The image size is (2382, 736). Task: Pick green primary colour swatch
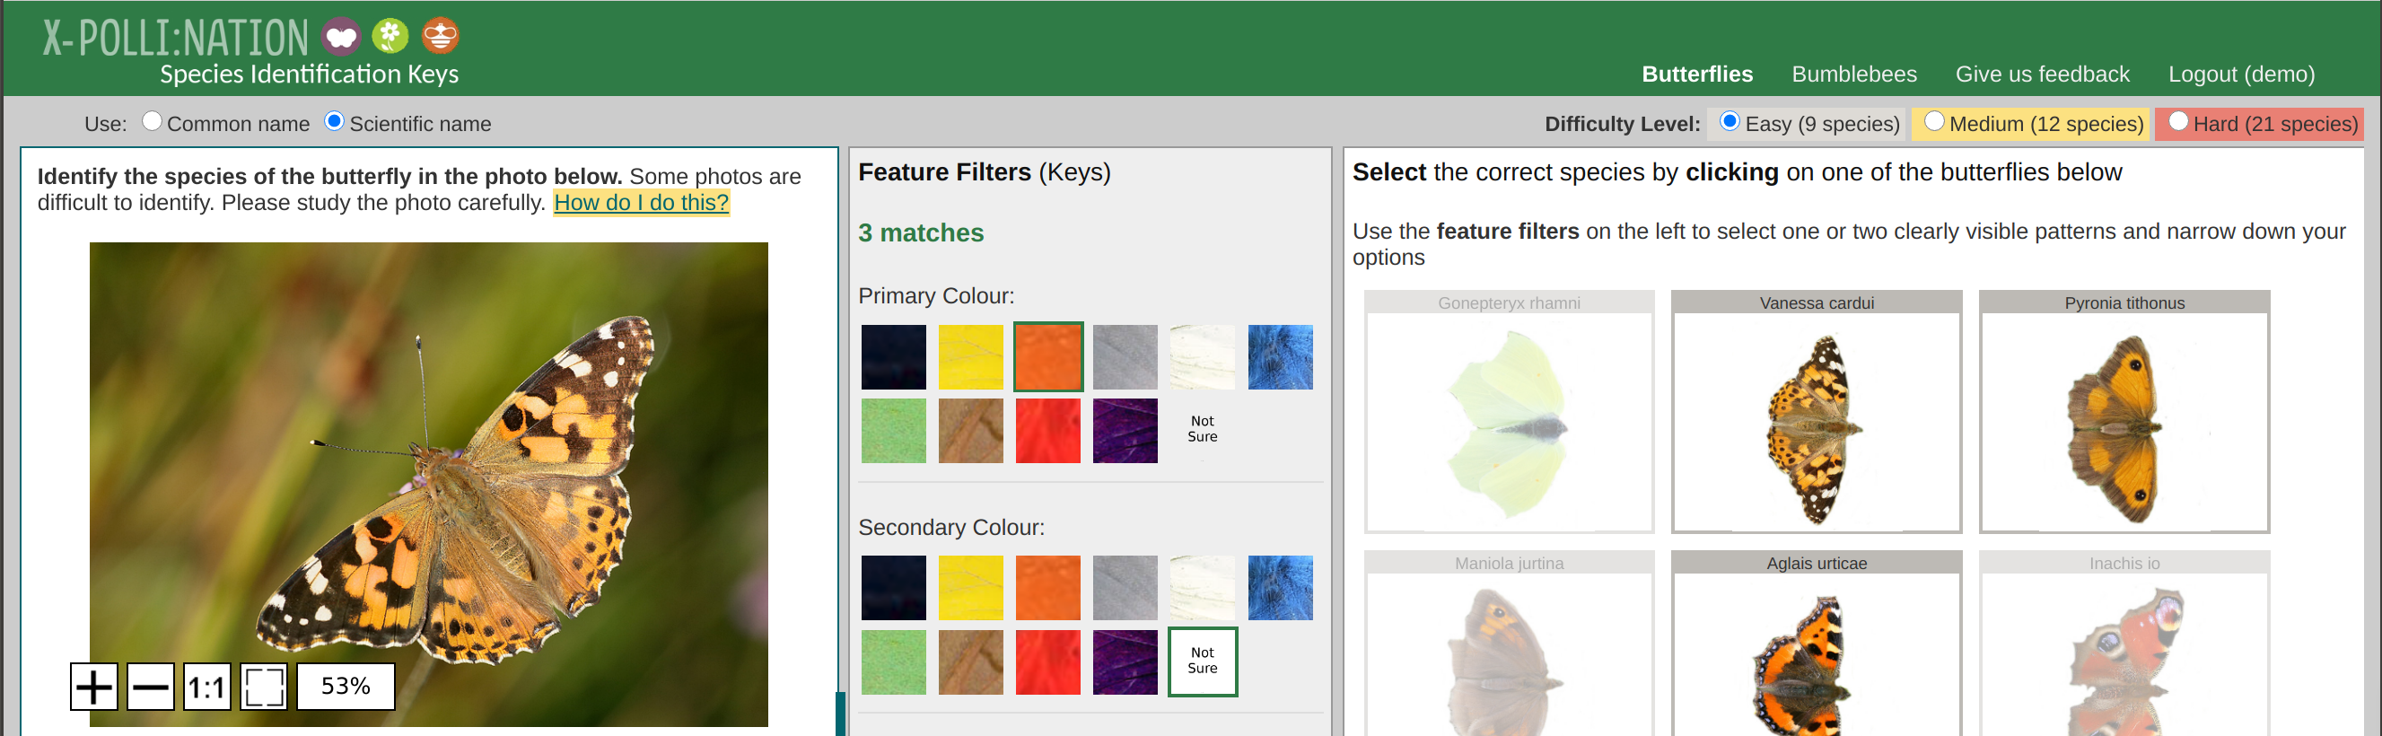pyautogui.click(x=893, y=431)
